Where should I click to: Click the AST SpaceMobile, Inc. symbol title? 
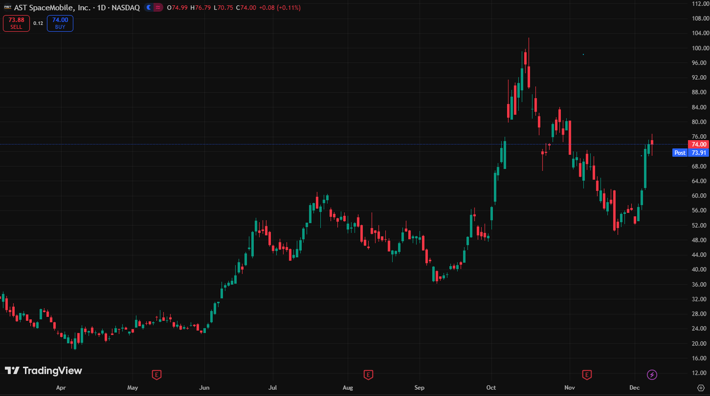click(x=53, y=8)
